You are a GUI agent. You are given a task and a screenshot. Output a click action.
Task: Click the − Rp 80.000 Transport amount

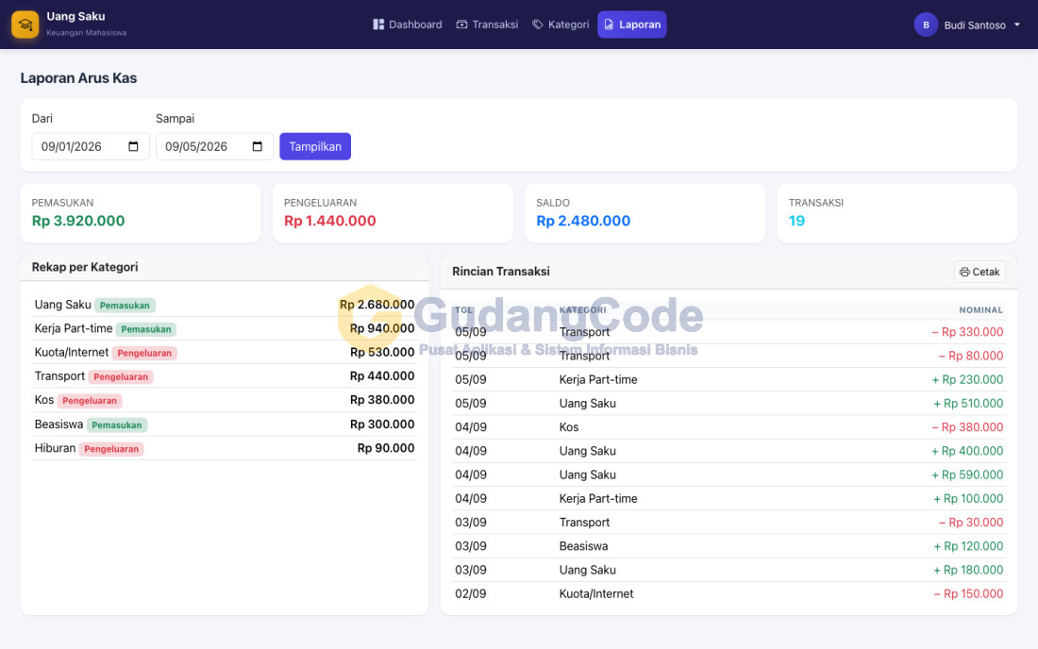pos(970,356)
